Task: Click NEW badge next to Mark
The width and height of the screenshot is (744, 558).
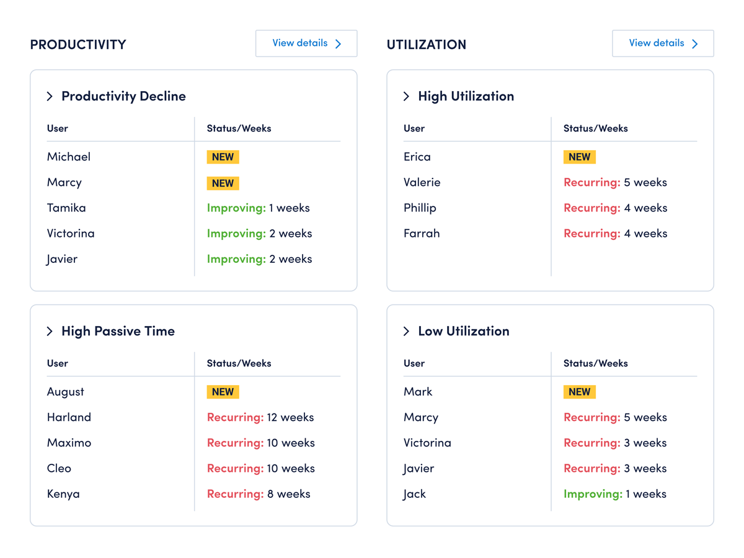Action: [579, 392]
